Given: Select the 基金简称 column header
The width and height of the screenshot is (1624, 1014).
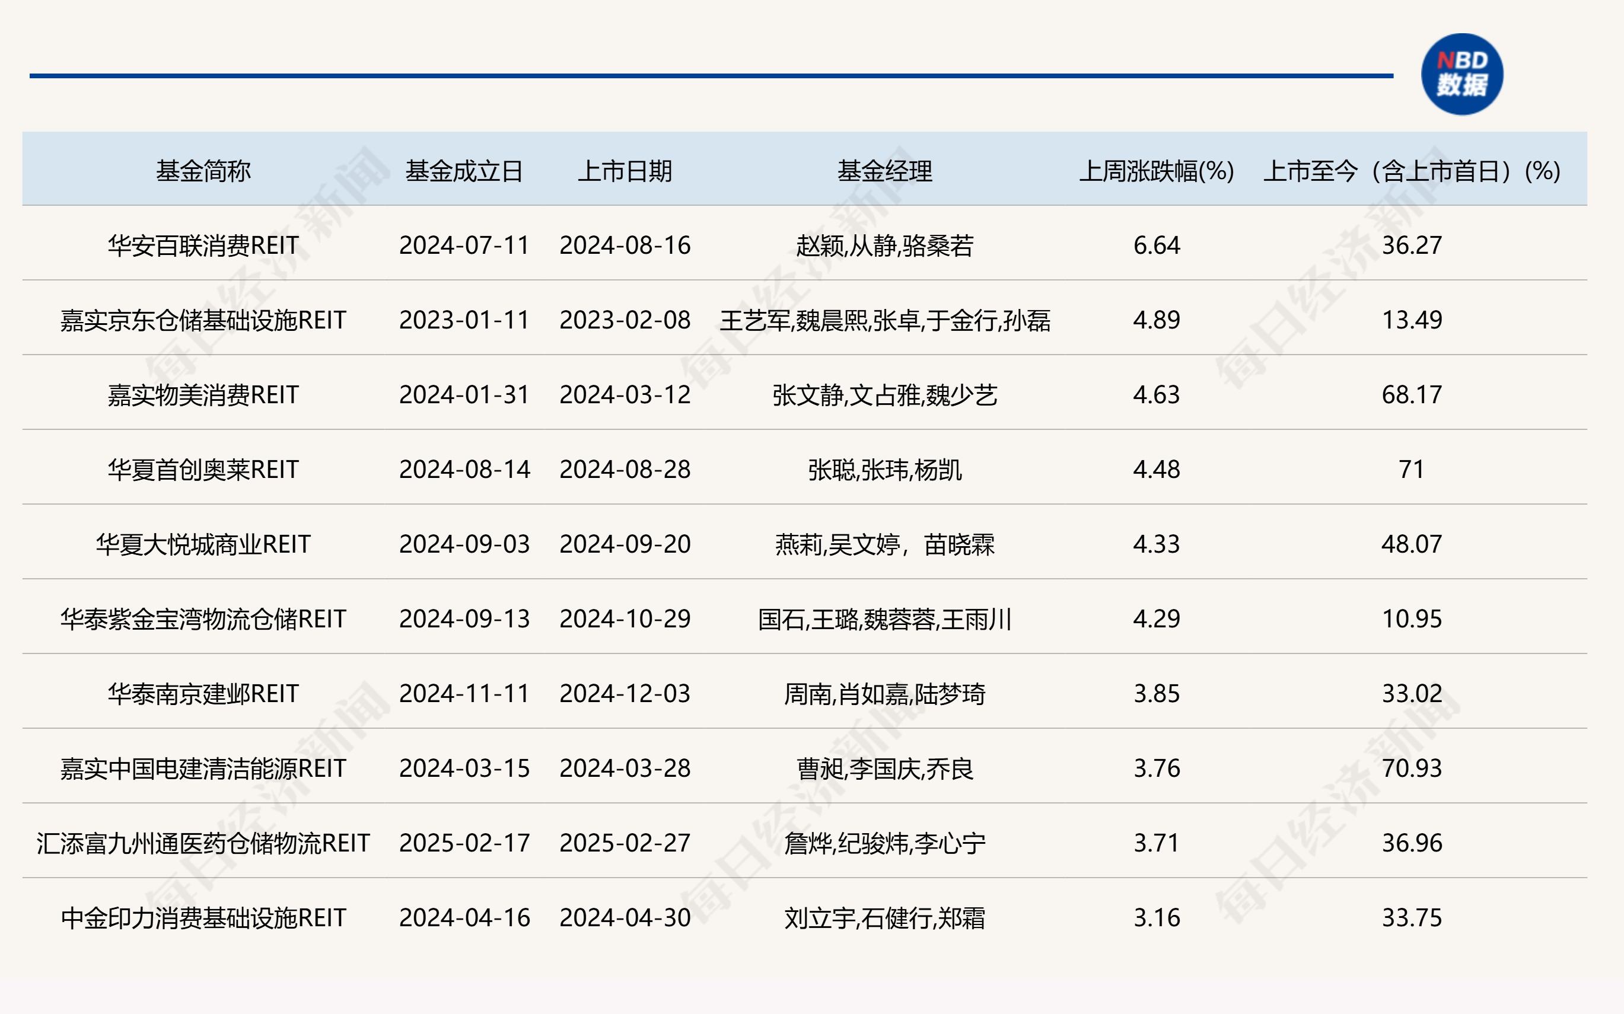Looking at the screenshot, I should (203, 171).
